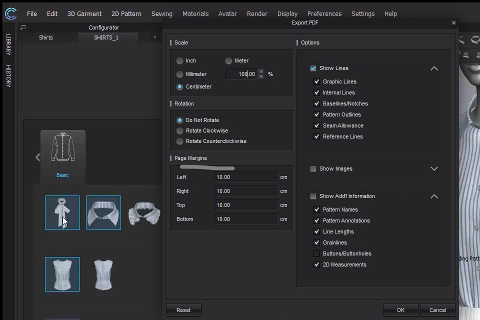Open the 2D Pattern menu
The height and width of the screenshot is (320, 480).
click(126, 14)
